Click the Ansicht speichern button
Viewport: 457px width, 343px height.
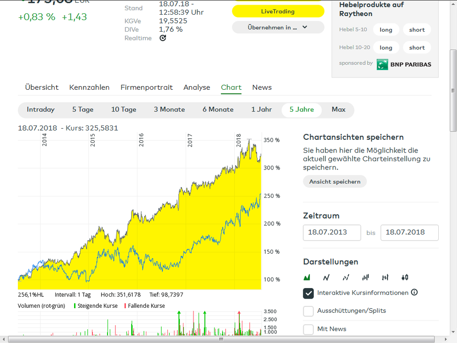334,181
